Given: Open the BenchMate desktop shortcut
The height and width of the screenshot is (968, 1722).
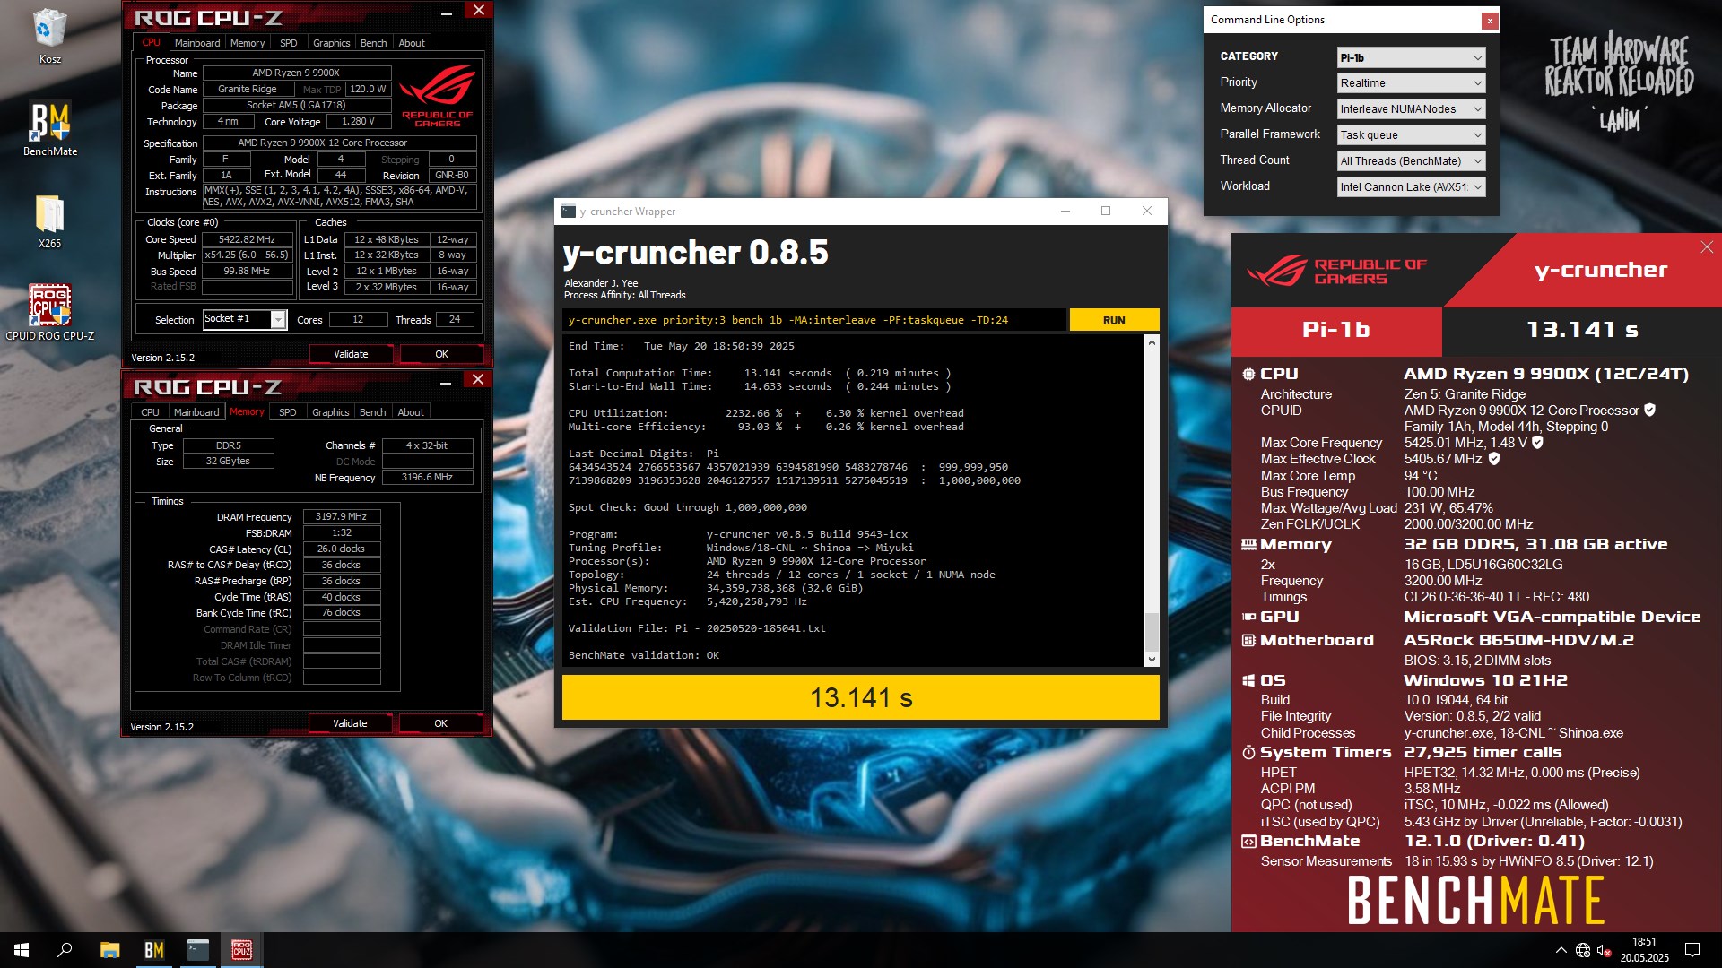Looking at the screenshot, I should 49,128.
